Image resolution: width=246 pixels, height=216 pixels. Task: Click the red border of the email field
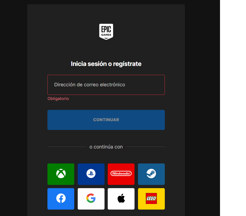pos(106,75)
